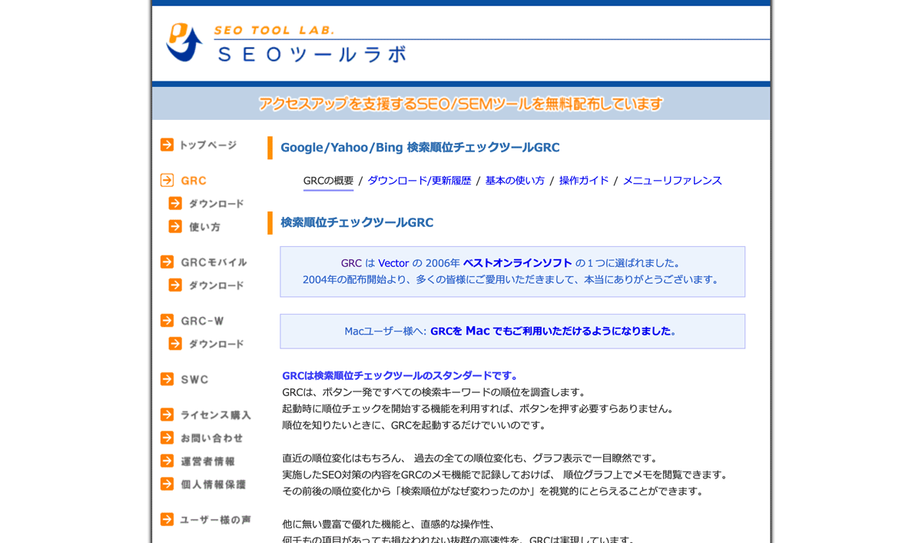Click text GRCは検索順位チェックツールのスタンダードです。
This screenshot has width=922, height=543.
pyautogui.click(x=402, y=376)
